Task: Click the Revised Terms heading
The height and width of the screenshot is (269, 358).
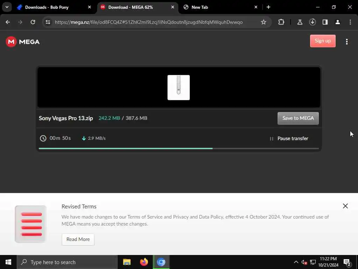Action: tap(79, 206)
